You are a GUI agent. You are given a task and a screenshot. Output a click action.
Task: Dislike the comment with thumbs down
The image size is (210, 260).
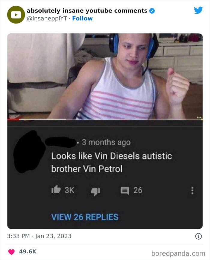point(95,192)
